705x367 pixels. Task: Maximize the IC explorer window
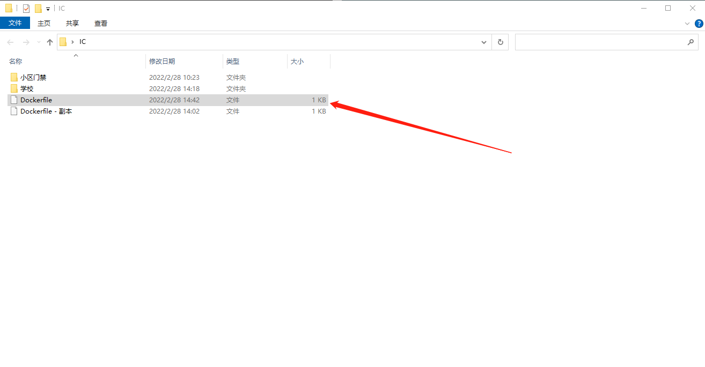(x=668, y=8)
